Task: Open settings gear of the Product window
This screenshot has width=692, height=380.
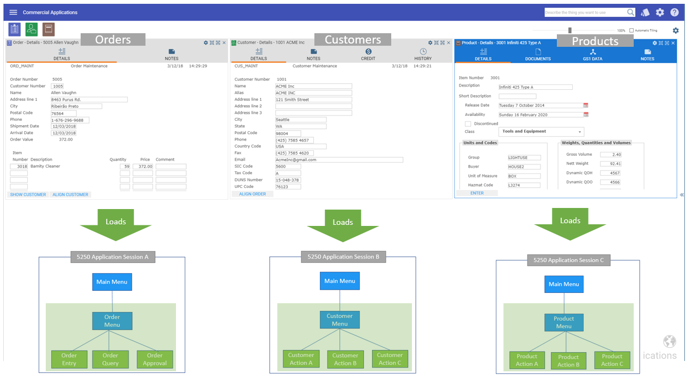Action: [655, 42]
